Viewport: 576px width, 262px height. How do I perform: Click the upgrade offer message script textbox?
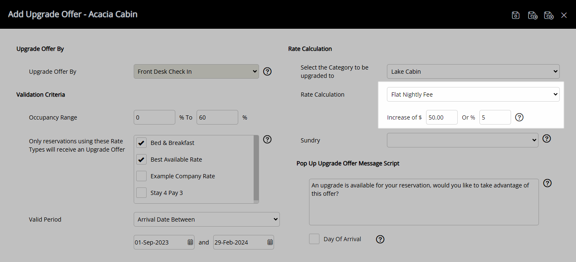click(x=424, y=202)
